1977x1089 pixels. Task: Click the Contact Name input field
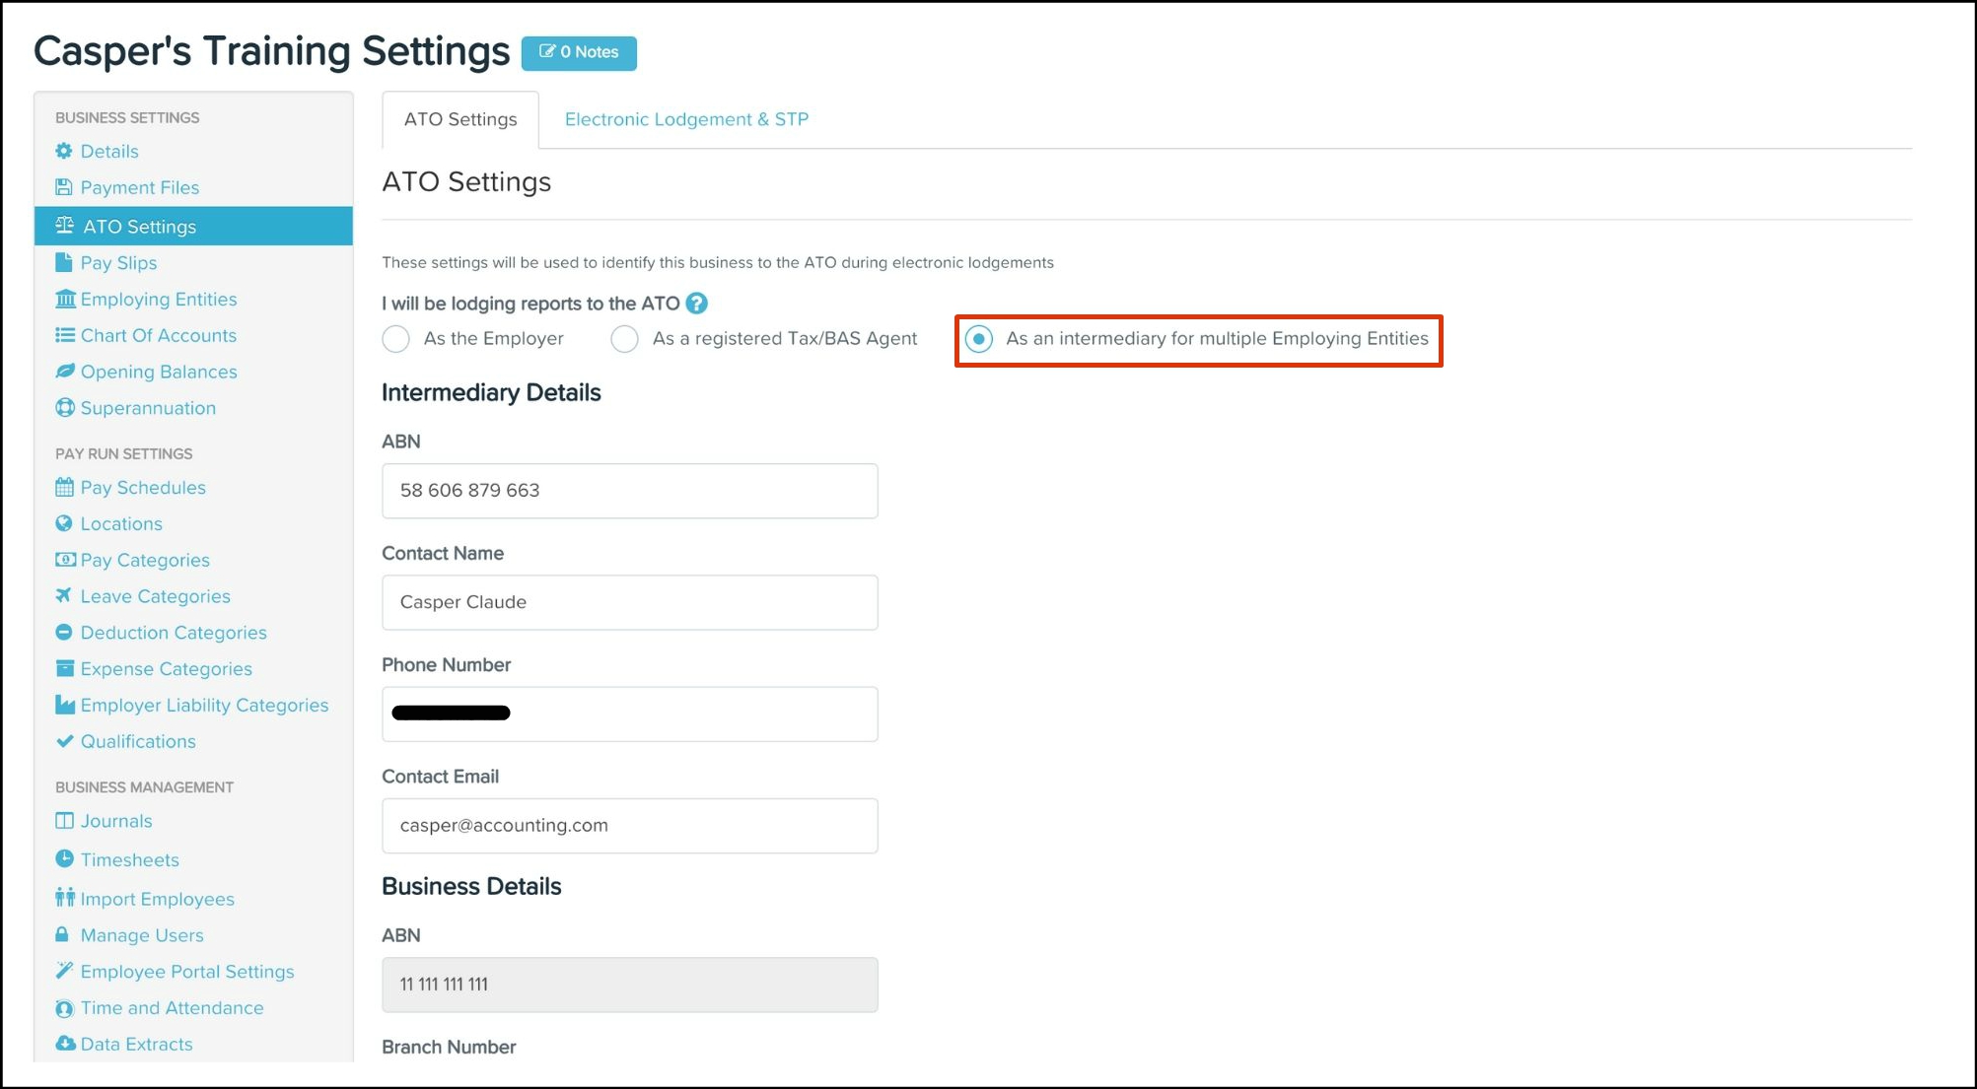pyautogui.click(x=629, y=602)
